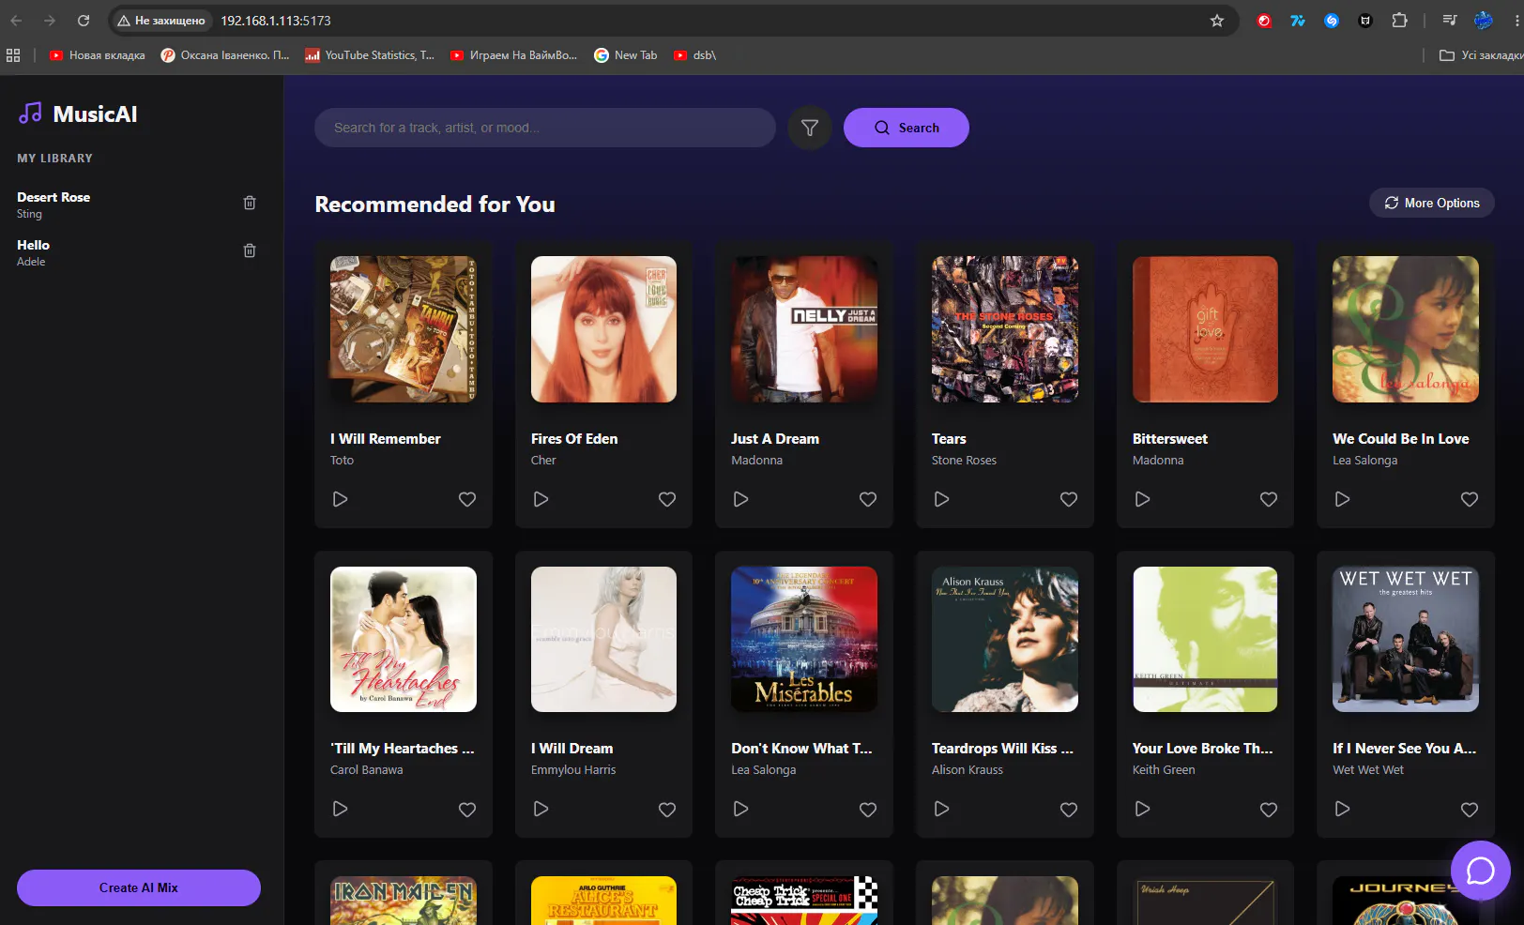The image size is (1524, 925).
Task: Open Nelly Just A Dream album cover
Action: [x=804, y=329]
